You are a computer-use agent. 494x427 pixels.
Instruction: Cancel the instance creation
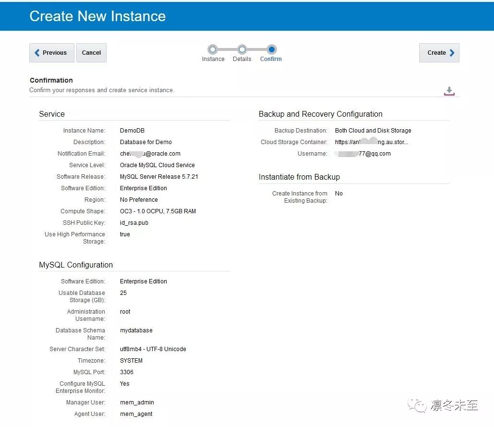[91, 53]
